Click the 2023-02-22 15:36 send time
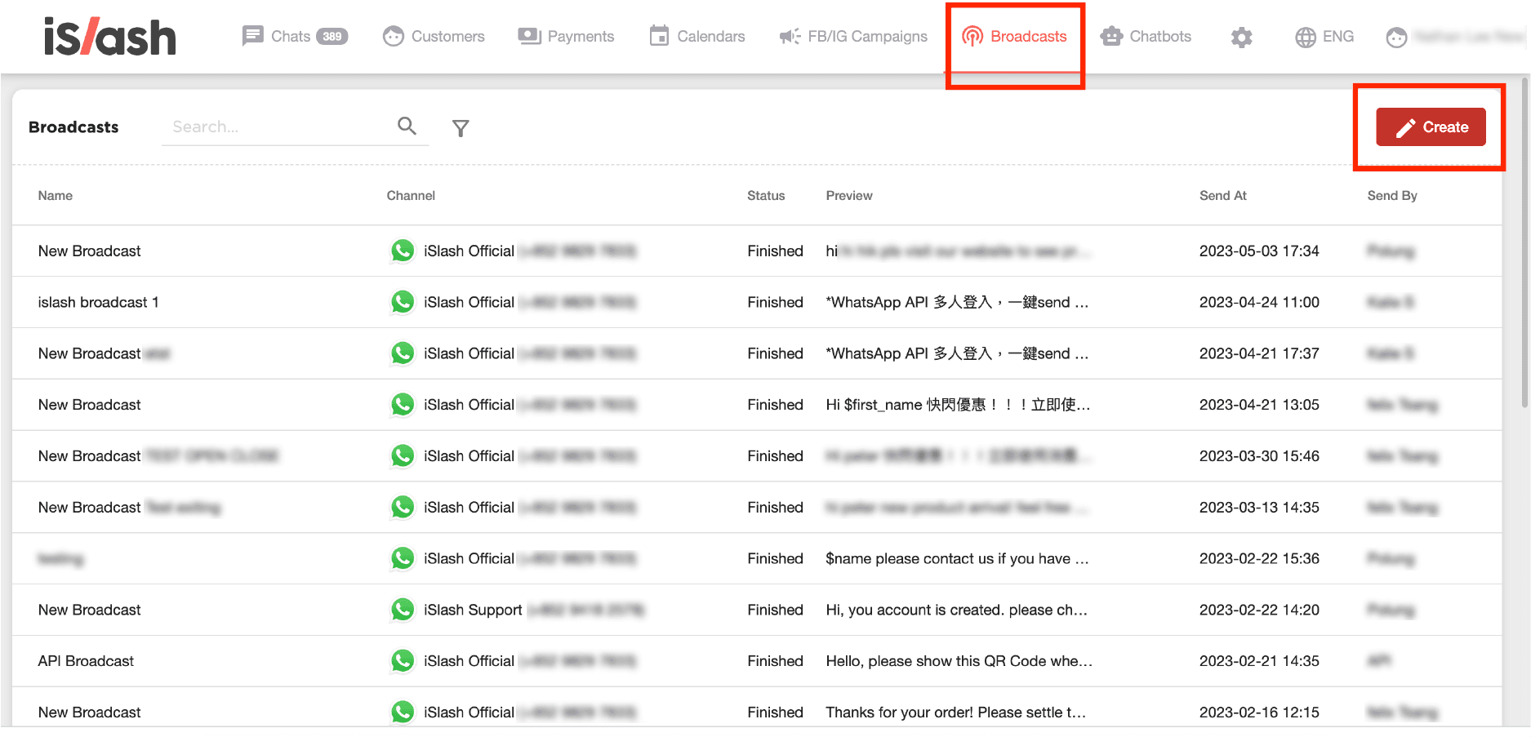The image size is (1531, 737). [x=1259, y=559]
